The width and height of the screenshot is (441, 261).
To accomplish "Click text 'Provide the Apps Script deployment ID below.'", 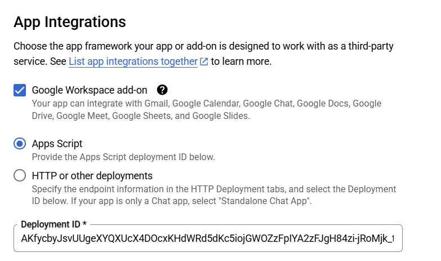I will click(123, 157).
